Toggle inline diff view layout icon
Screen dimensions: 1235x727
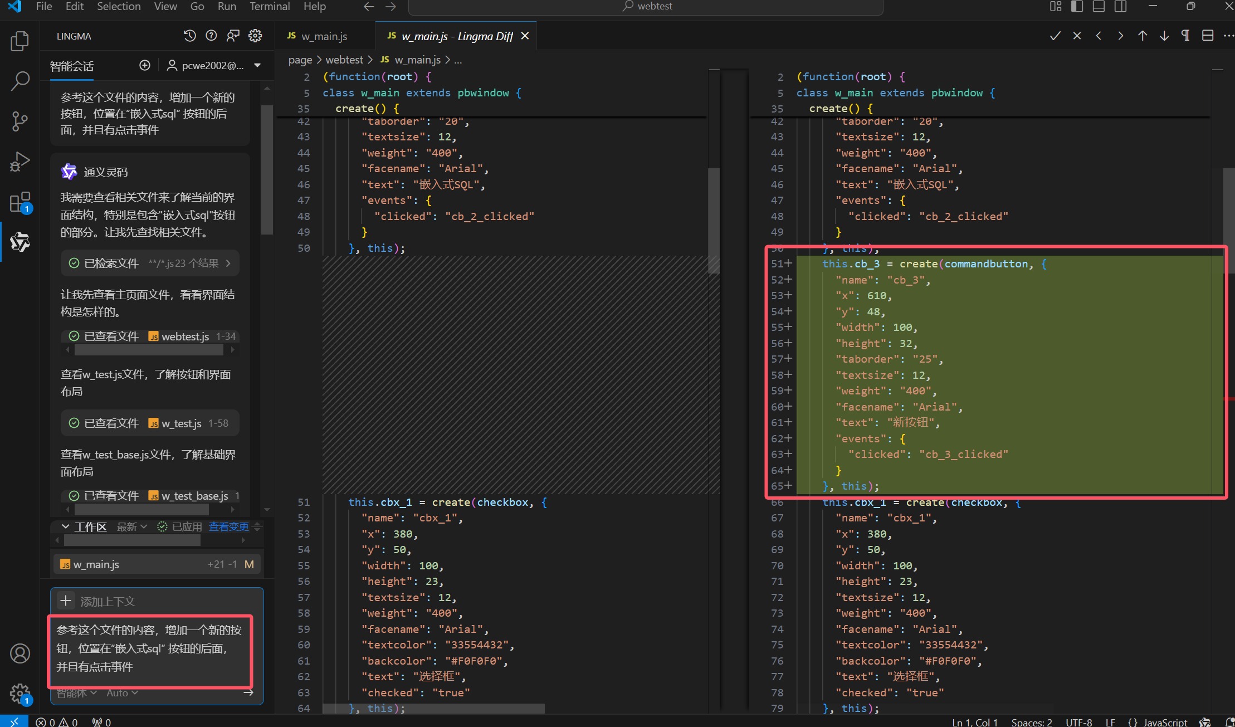[x=1208, y=36]
